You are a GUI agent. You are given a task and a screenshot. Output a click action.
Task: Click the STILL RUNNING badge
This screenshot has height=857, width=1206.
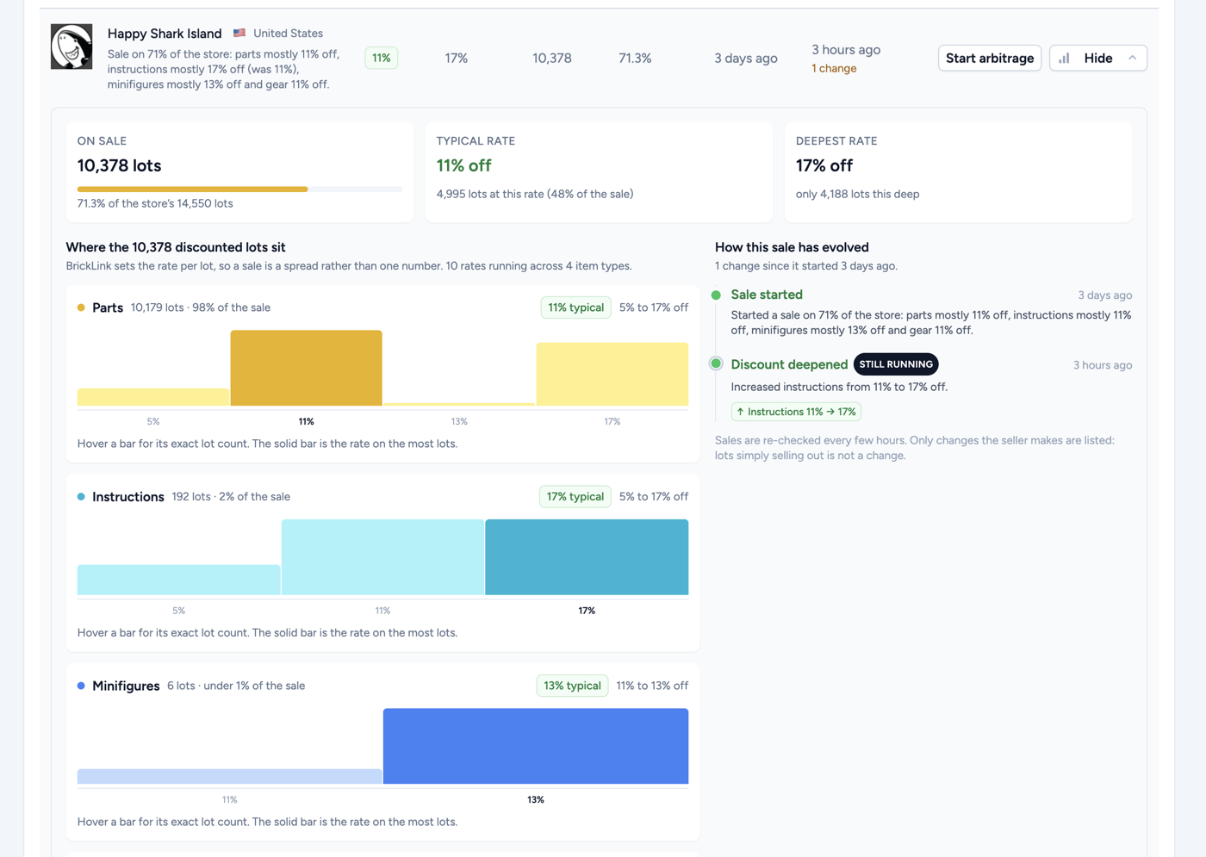pyautogui.click(x=896, y=364)
